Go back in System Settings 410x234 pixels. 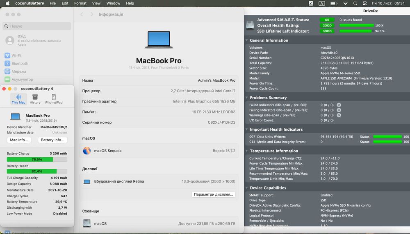click(x=82, y=14)
